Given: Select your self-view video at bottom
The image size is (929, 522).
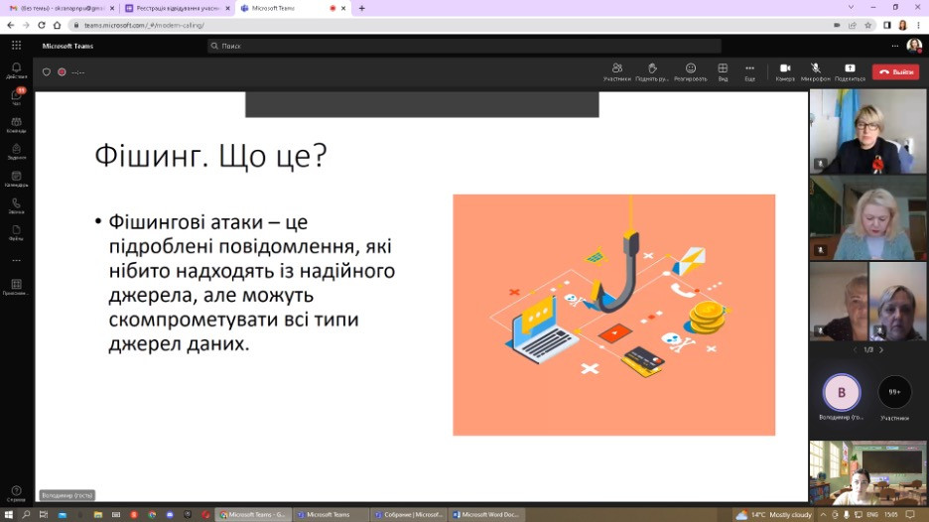Looking at the screenshot, I should tap(867, 472).
